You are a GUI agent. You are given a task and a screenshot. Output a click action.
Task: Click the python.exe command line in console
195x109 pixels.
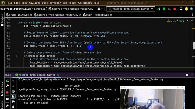pyautogui.click(x=91, y=79)
